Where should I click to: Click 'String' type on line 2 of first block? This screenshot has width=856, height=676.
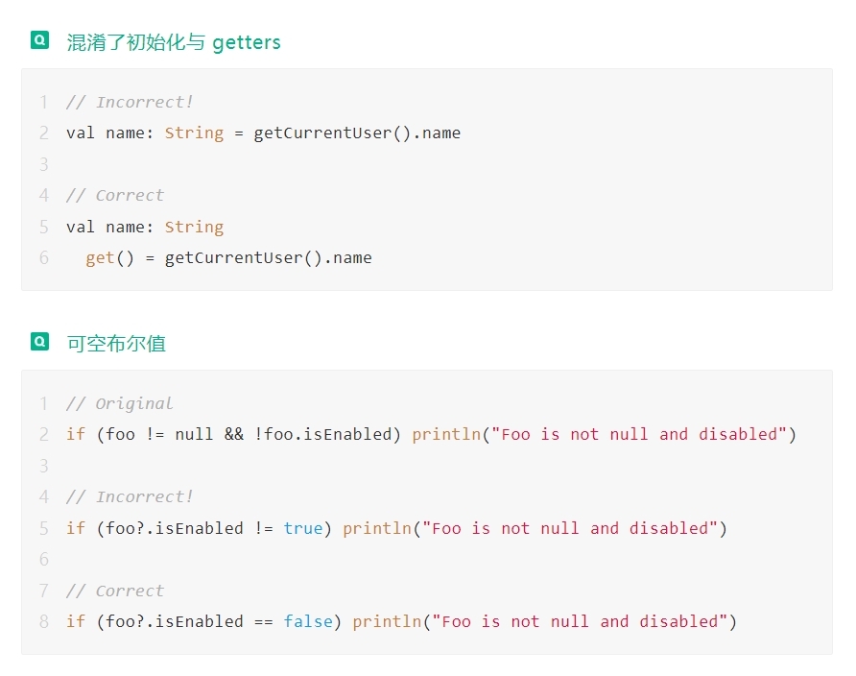tap(195, 133)
